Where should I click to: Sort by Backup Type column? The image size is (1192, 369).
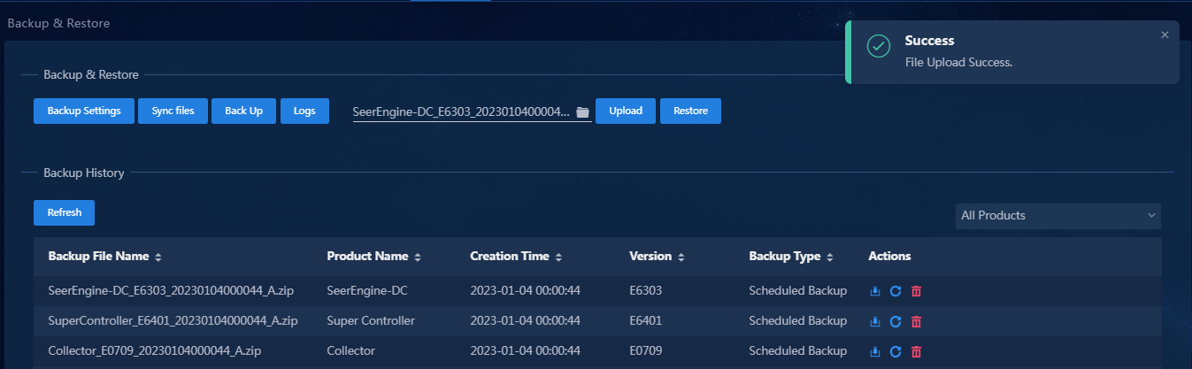830,257
